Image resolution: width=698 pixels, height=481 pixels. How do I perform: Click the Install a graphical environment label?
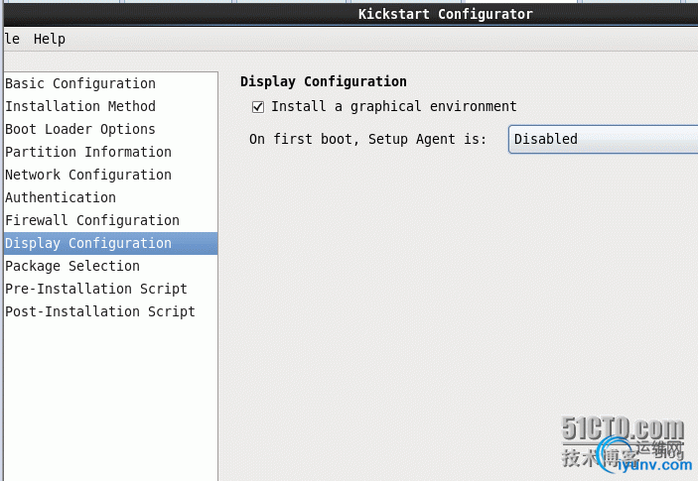click(394, 107)
